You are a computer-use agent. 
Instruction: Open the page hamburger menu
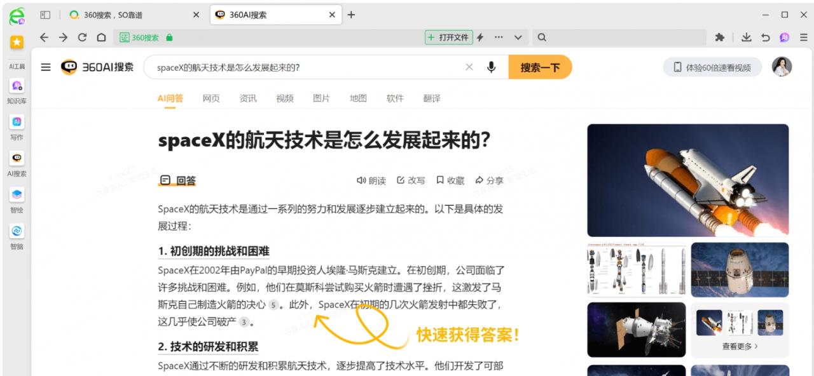click(46, 67)
